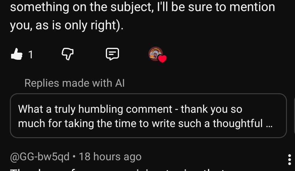295x171 pixels.
Task: Open the three-dot menu for @GG-bw5qd's comment
Action: tap(289, 160)
